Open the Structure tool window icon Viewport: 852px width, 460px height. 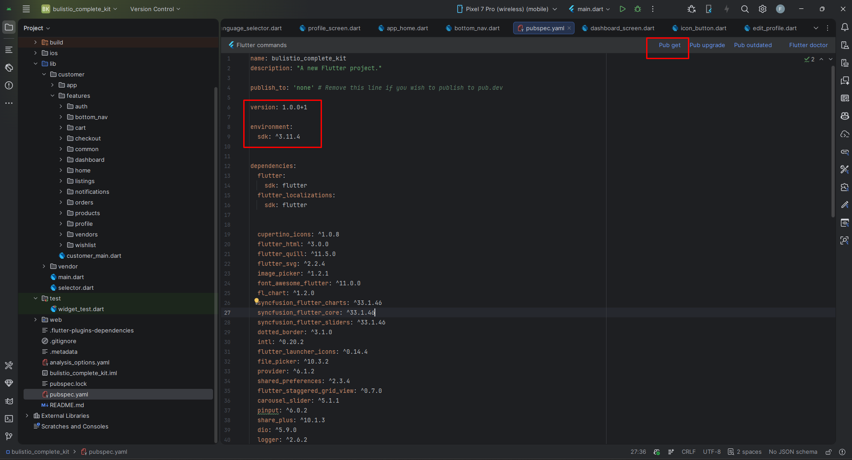pyautogui.click(x=9, y=50)
